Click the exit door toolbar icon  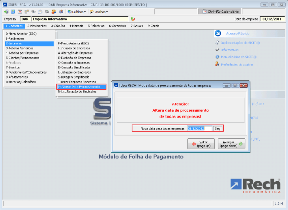tap(6, 12)
